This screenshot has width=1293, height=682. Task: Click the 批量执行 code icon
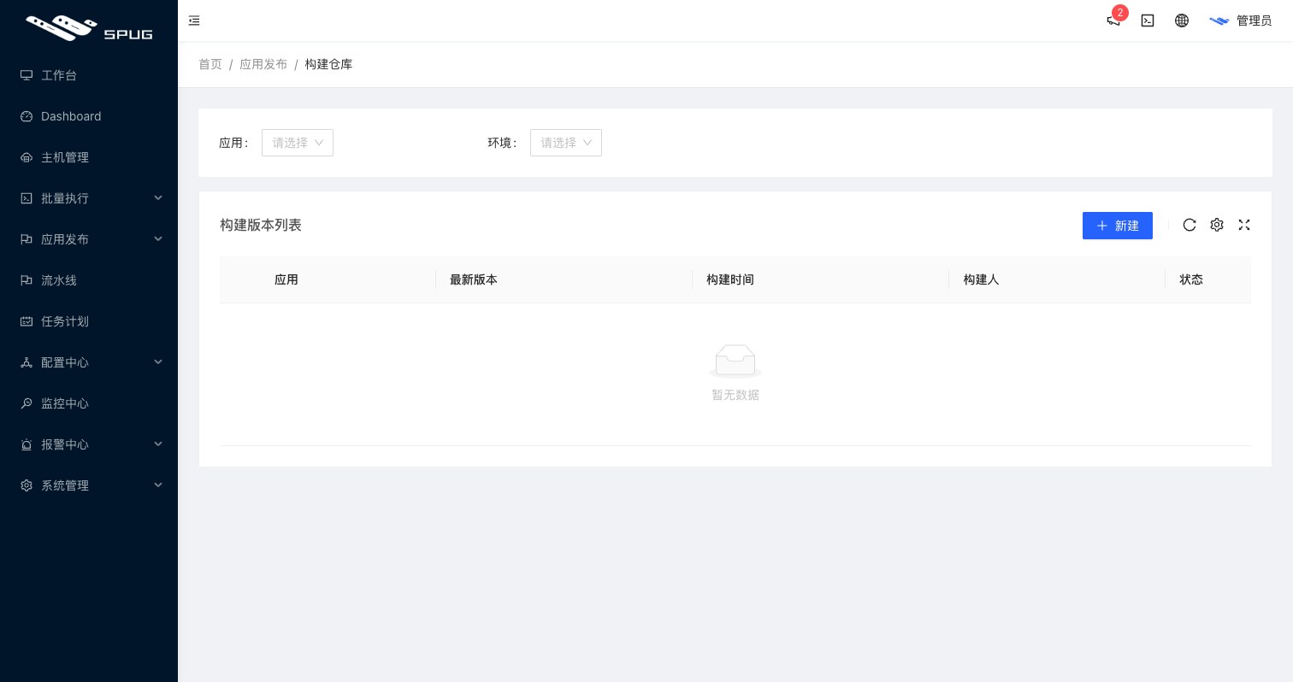tap(27, 198)
